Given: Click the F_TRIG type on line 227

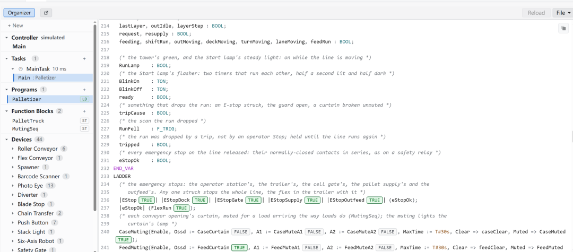Looking at the screenshot, I should pyautogui.click(x=167, y=129).
